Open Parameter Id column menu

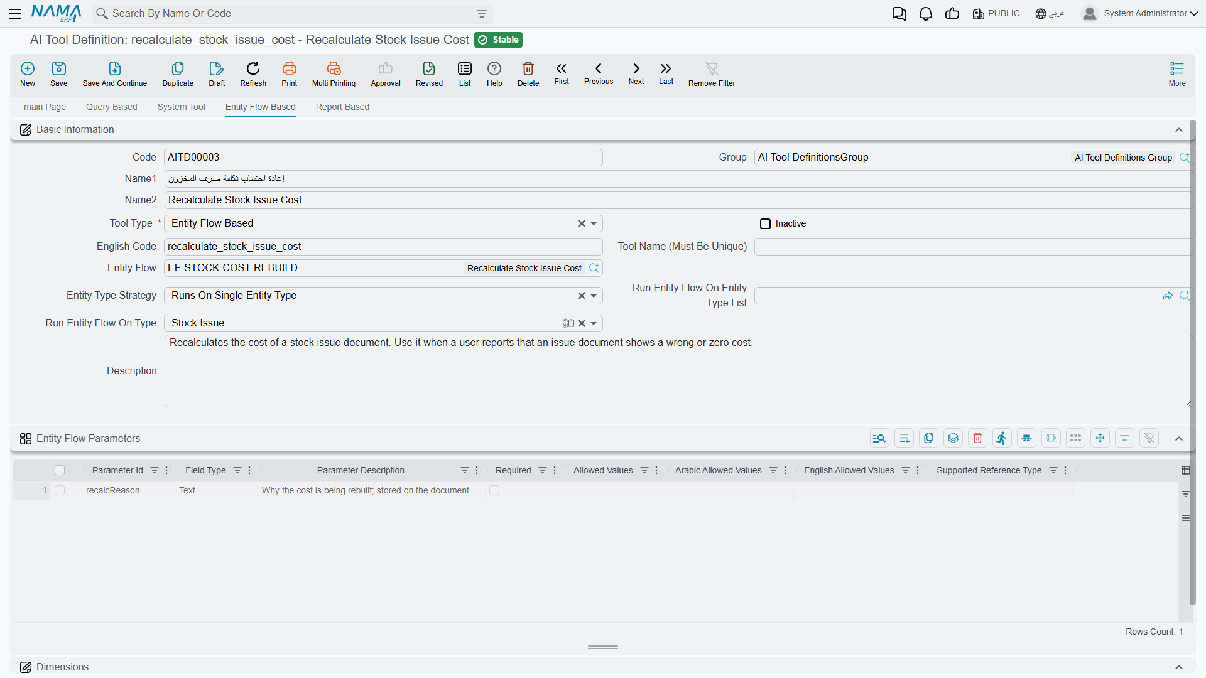(x=166, y=470)
